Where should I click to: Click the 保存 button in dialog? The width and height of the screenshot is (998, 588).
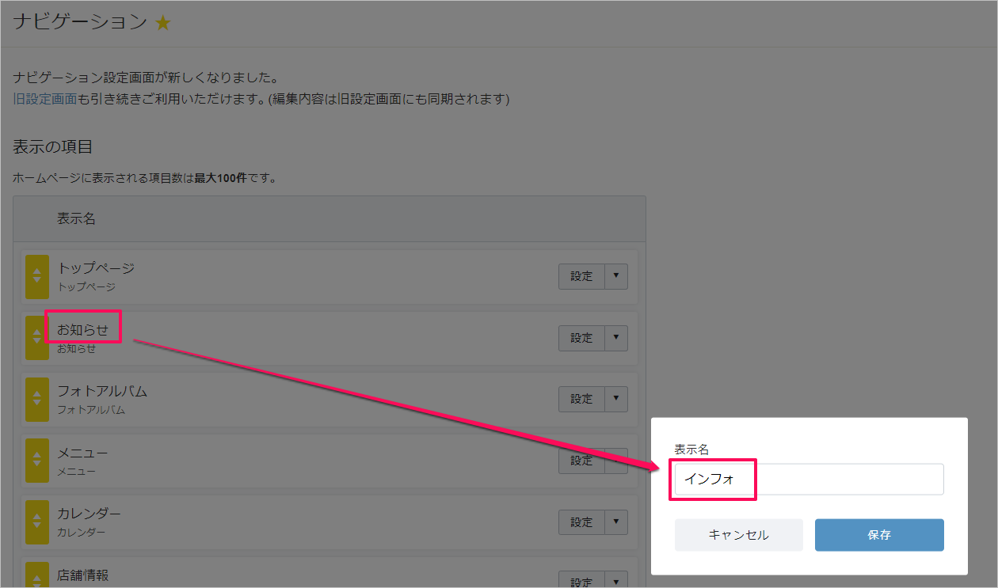pos(879,535)
